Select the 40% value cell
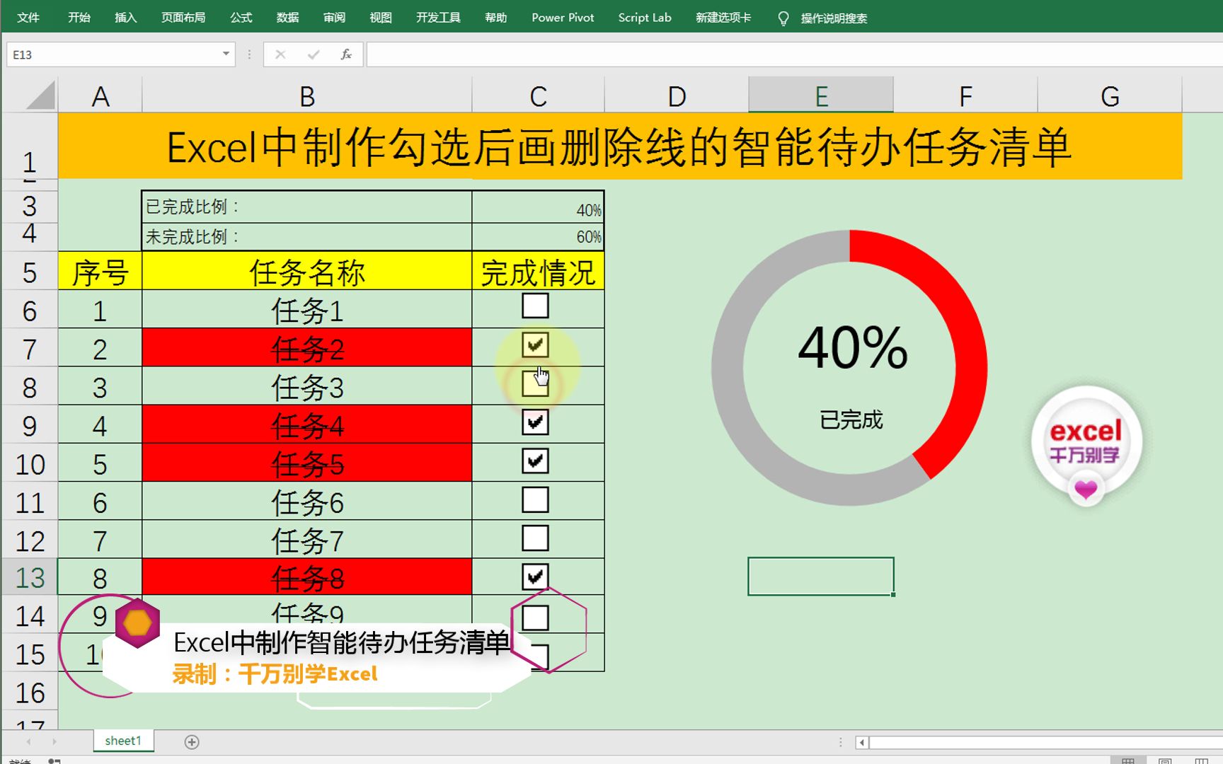Screen dimensions: 1223x764 click(x=538, y=207)
